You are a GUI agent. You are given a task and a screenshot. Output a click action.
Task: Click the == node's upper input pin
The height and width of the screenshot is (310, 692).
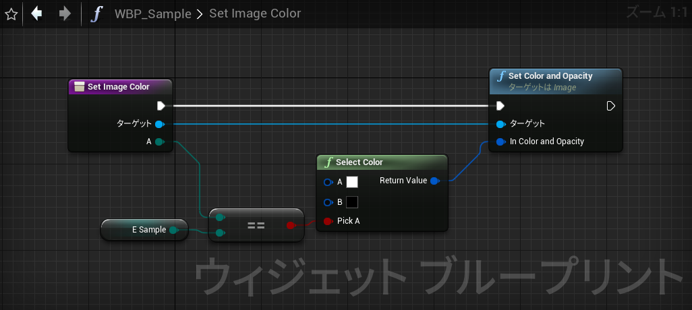click(x=220, y=217)
